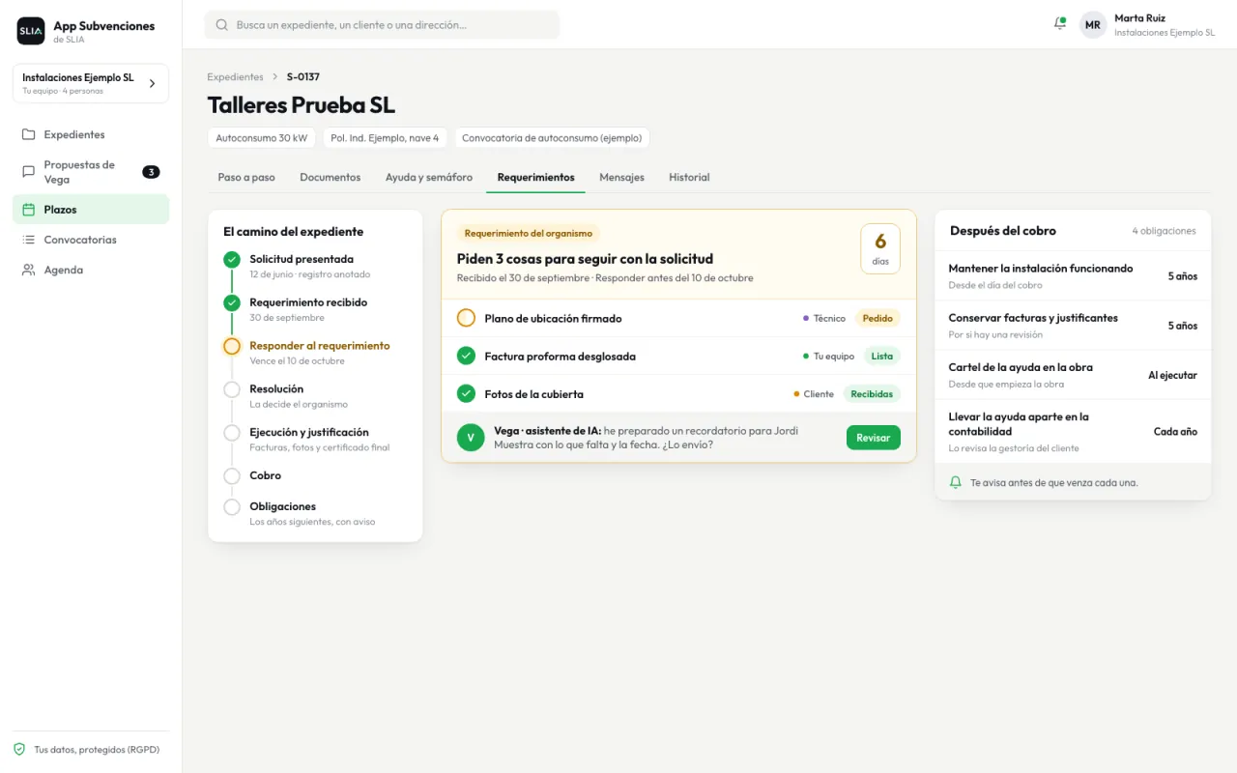This screenshot has height=773, width=1237.
Task: Click the Recibidas status badge
Action: click(872, 393)
